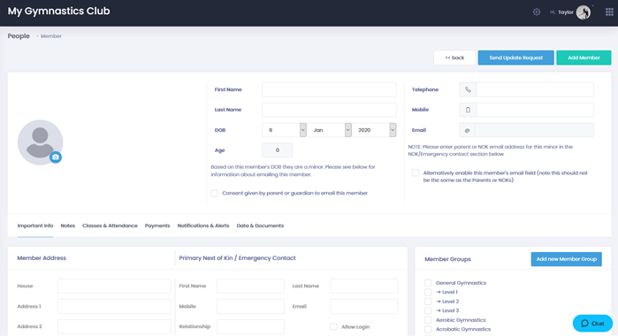Open the apps grid menu icon

pos(609,11)
